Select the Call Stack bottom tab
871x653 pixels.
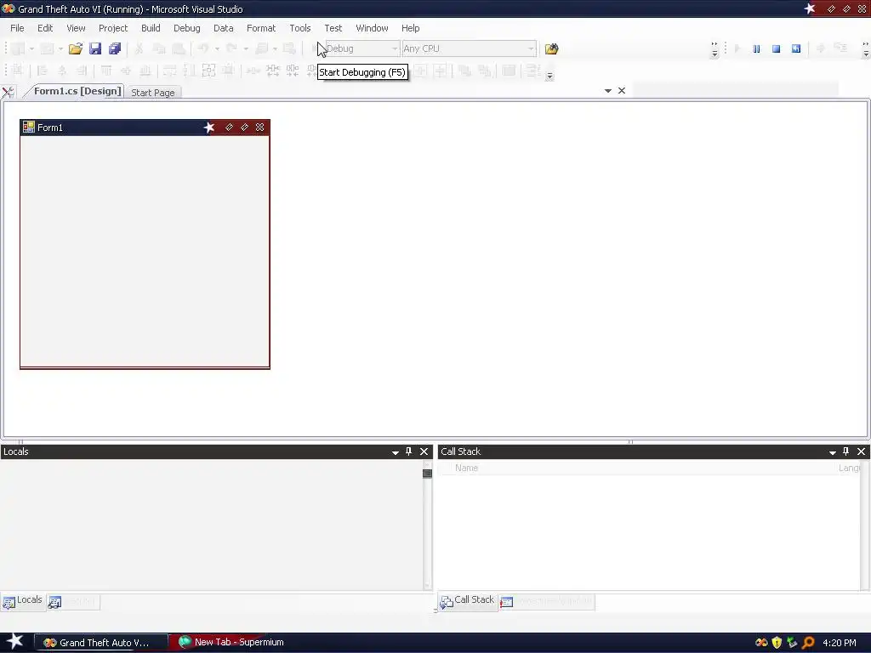click(x=467, y=601)
